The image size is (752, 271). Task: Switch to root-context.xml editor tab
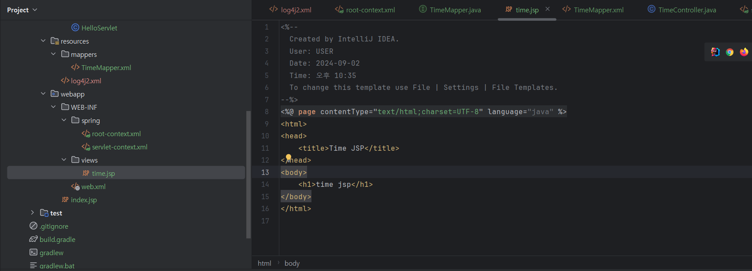(365, 10)
